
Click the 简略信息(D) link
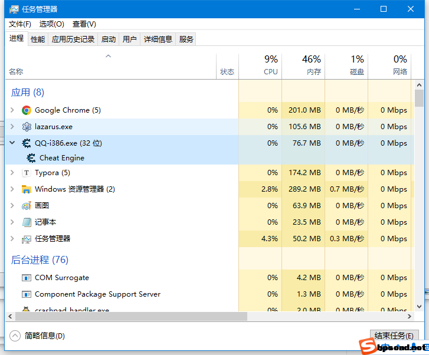pos(45,336)
